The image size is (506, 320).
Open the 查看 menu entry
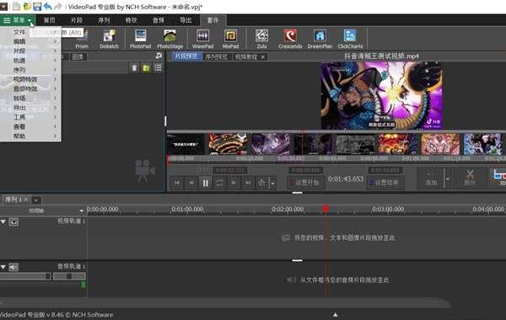(30, 126)
